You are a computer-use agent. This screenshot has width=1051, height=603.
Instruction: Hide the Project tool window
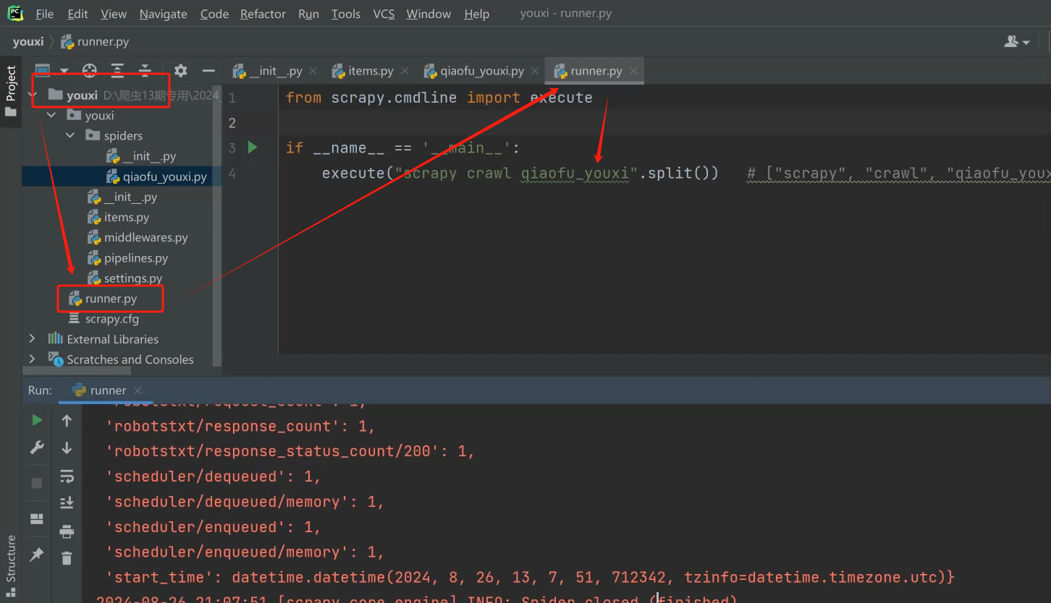tap(208, 70)
